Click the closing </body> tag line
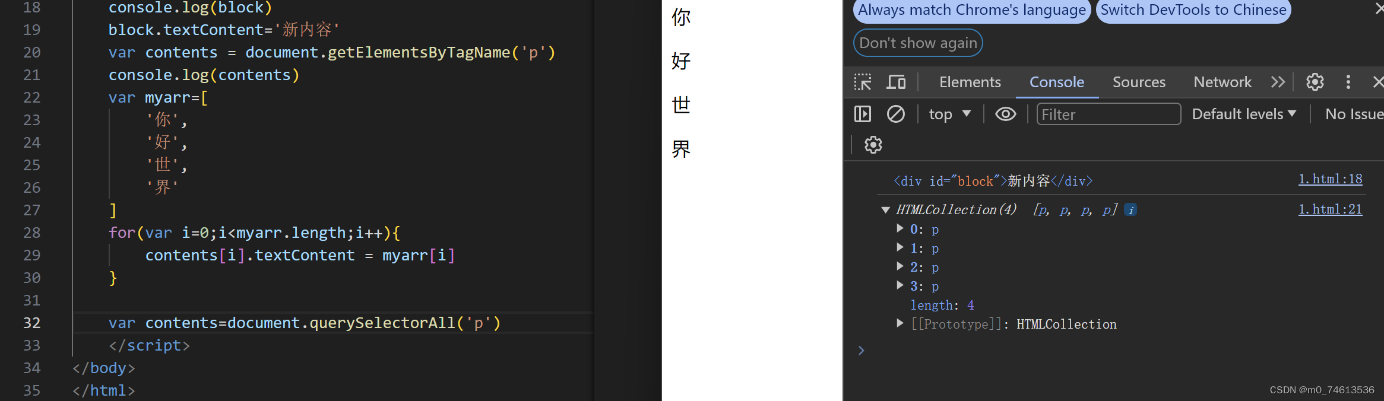Viewport: 1384px width, 401px height. (x=104, y=368)
